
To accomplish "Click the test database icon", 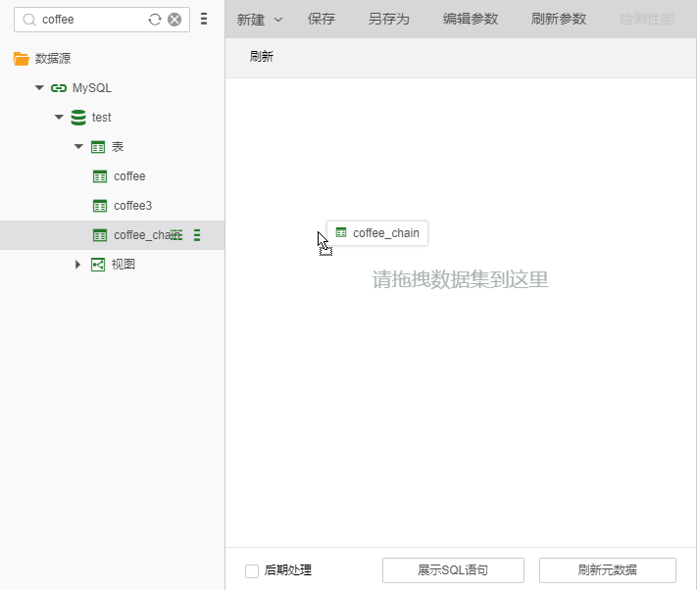I will coord(78,118).
